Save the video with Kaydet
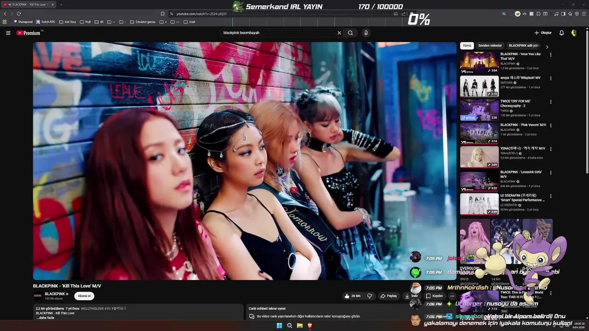The width and height of the screenshot is (589, 331). 434,296
